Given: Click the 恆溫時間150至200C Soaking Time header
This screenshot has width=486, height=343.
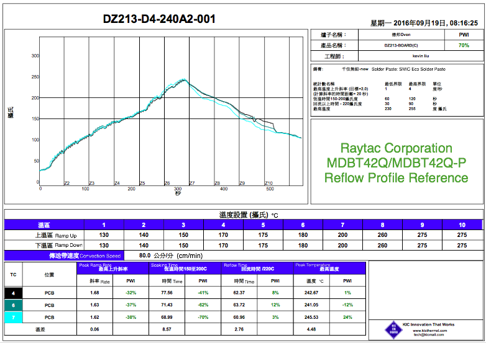Looking at the screenshot, I should [185, 268].
